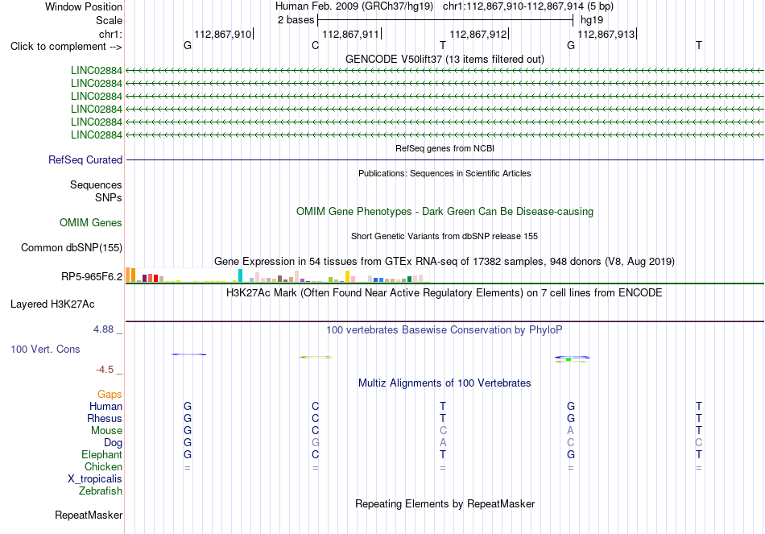Click the Publications track title
This screenshot has width=765, height=534.
[445, 173]
